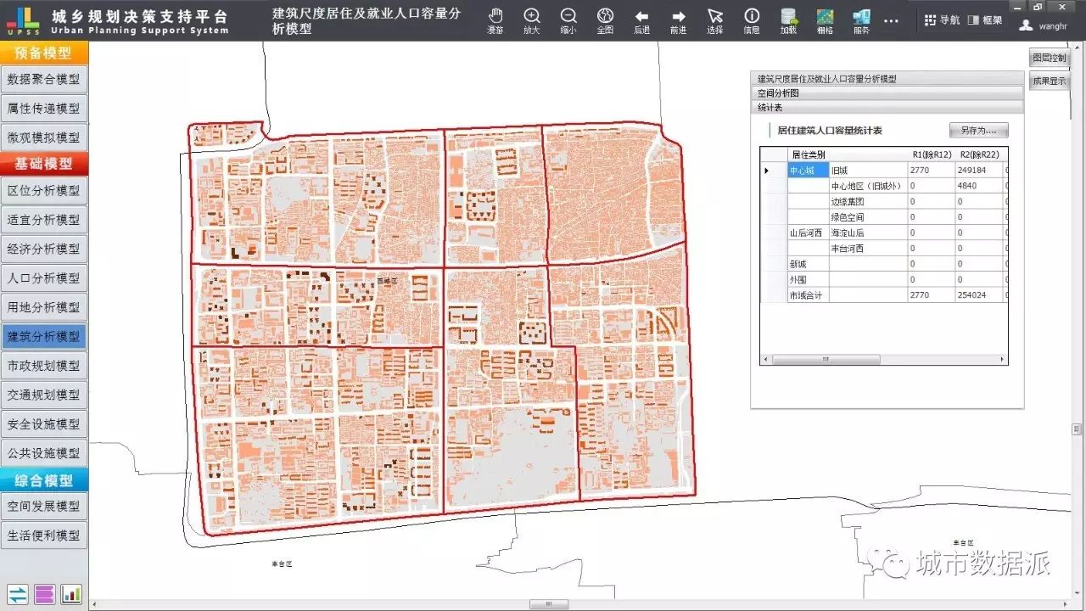Open the 属性传递模型 model
This screenshot has width=1086, height=611.
[44, 109]
